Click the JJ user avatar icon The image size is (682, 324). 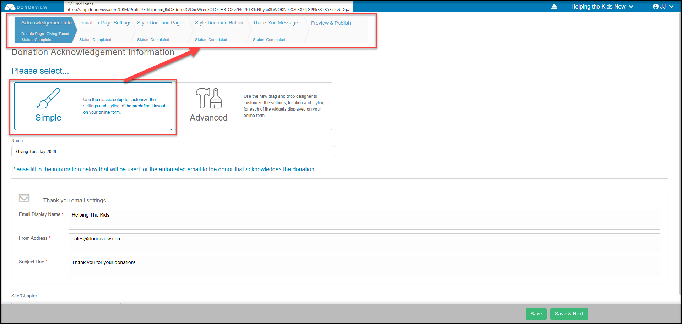(x=656, y=7)
